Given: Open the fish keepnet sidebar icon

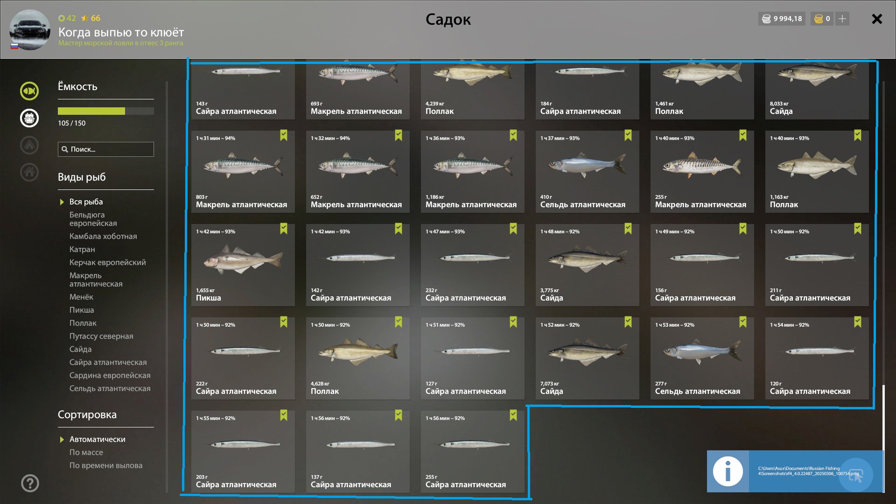Looking at the screenshot, I should click(29, 91).
